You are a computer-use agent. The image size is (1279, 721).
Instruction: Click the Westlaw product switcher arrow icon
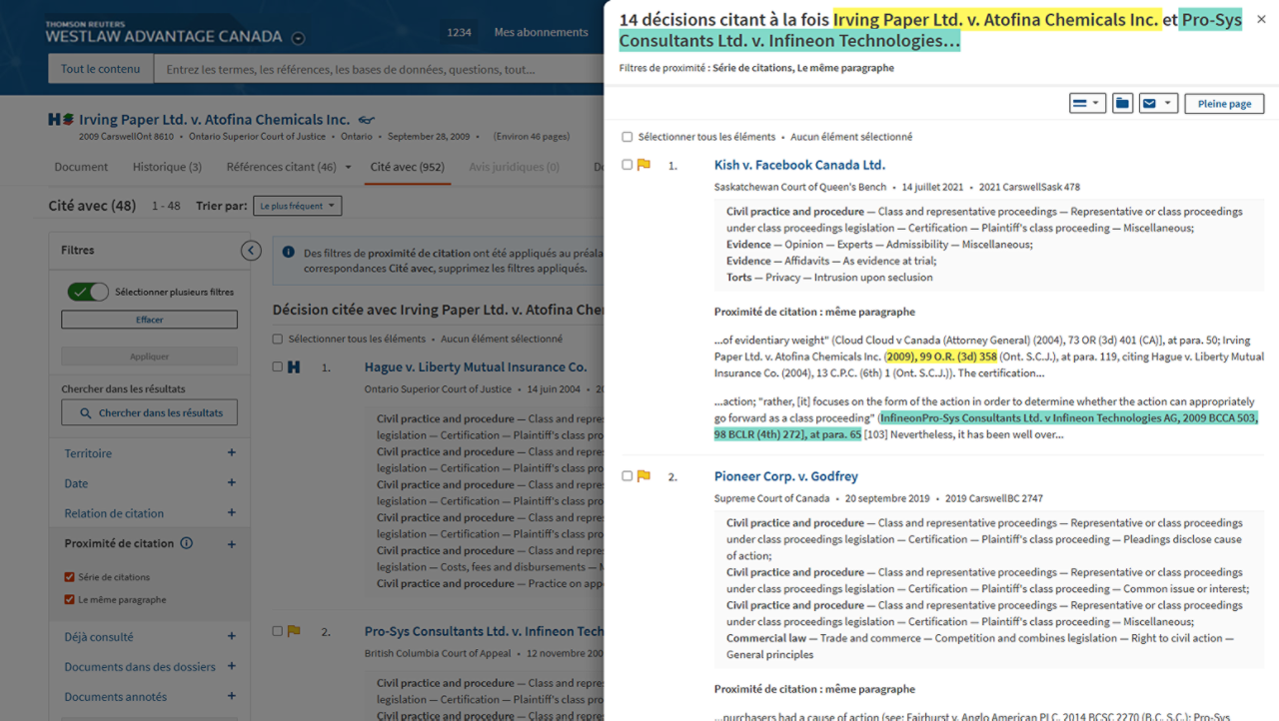click(298, 39)
